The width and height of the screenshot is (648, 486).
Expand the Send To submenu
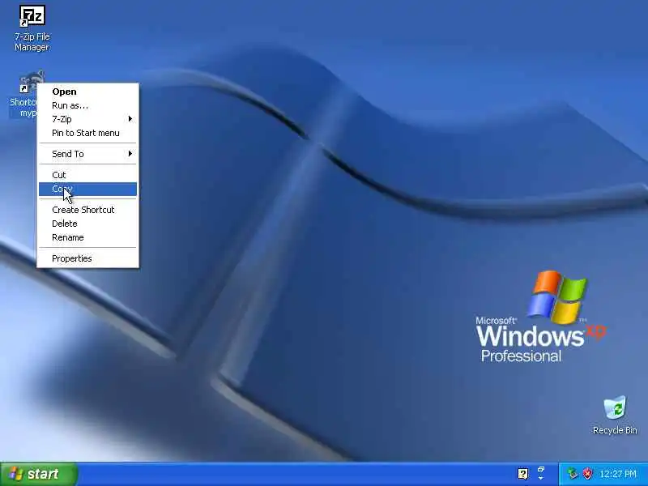pyautogui.click(x=87, y=154)
